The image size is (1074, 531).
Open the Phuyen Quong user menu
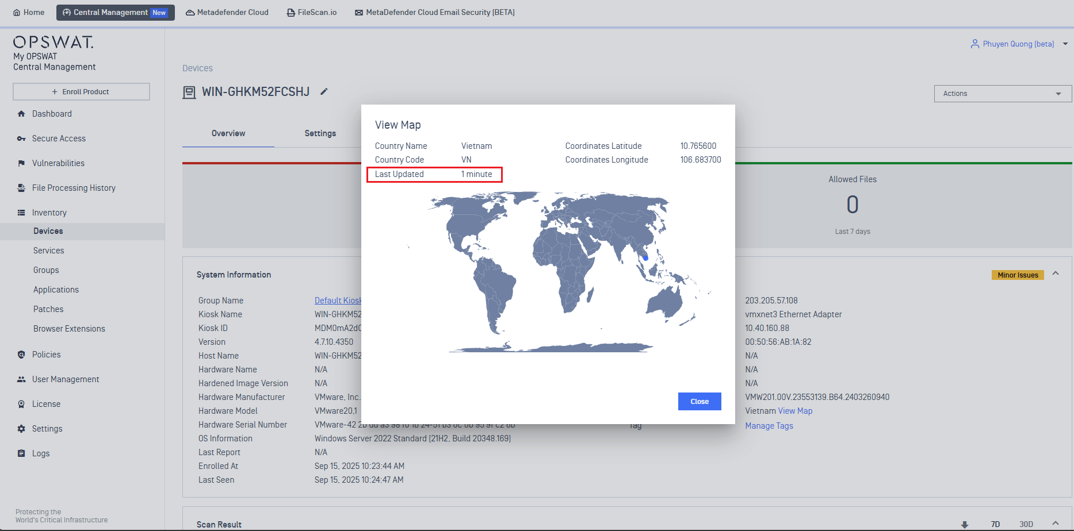pos(1018,44)
